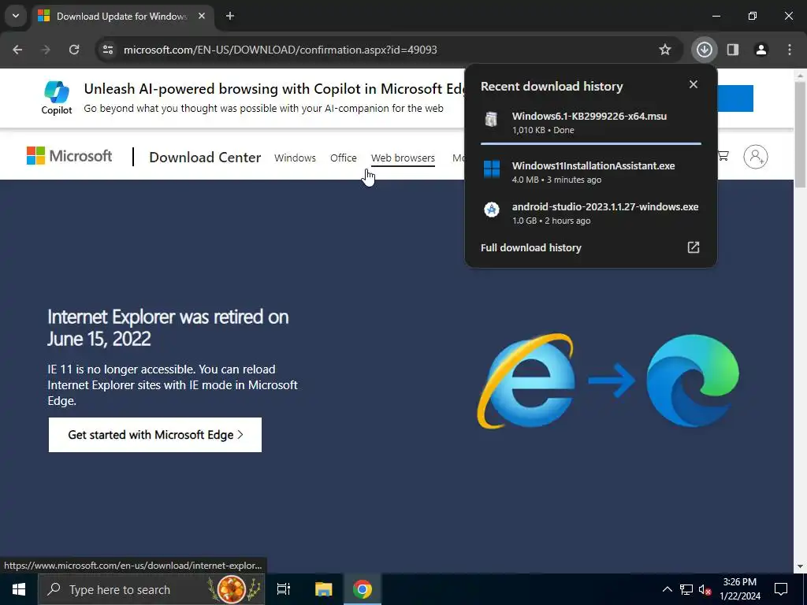Close the Download Update for Windows tab
The width and height of the screenshot is (807, 605).
point(202,16)
